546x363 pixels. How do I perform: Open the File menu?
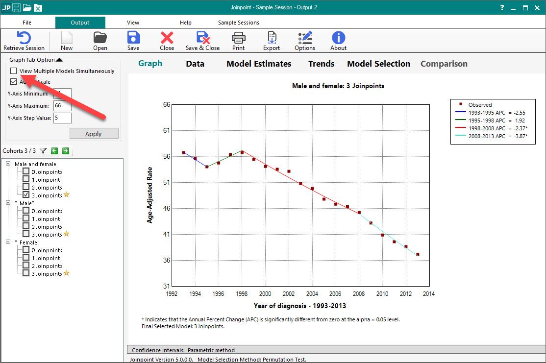pos(27,23)
